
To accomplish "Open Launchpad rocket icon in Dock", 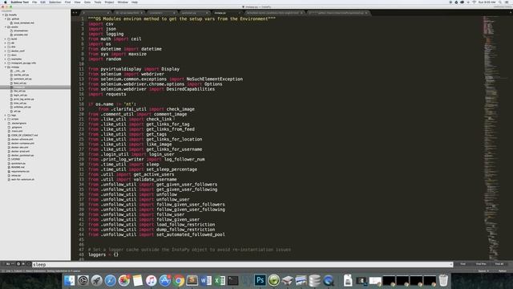I will [96, 280].
